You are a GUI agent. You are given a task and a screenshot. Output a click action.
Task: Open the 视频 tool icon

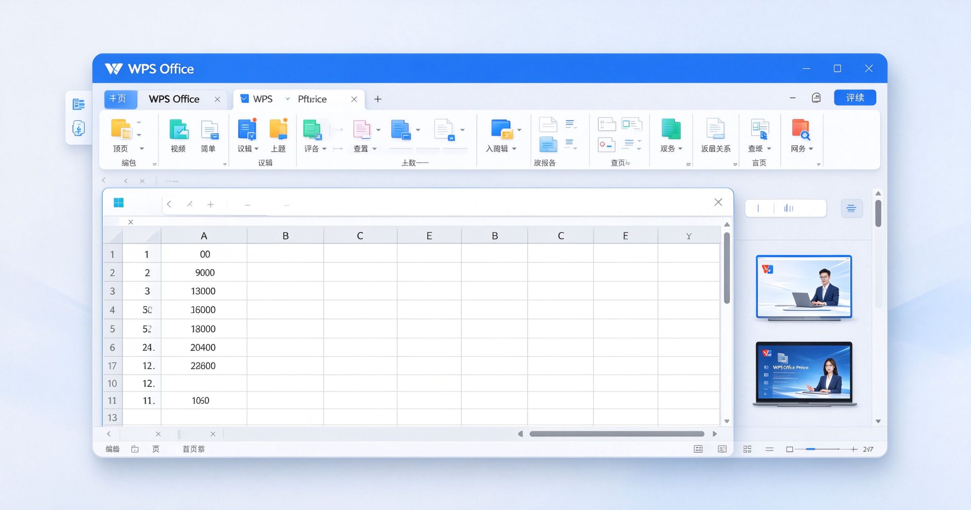[179, 129]
